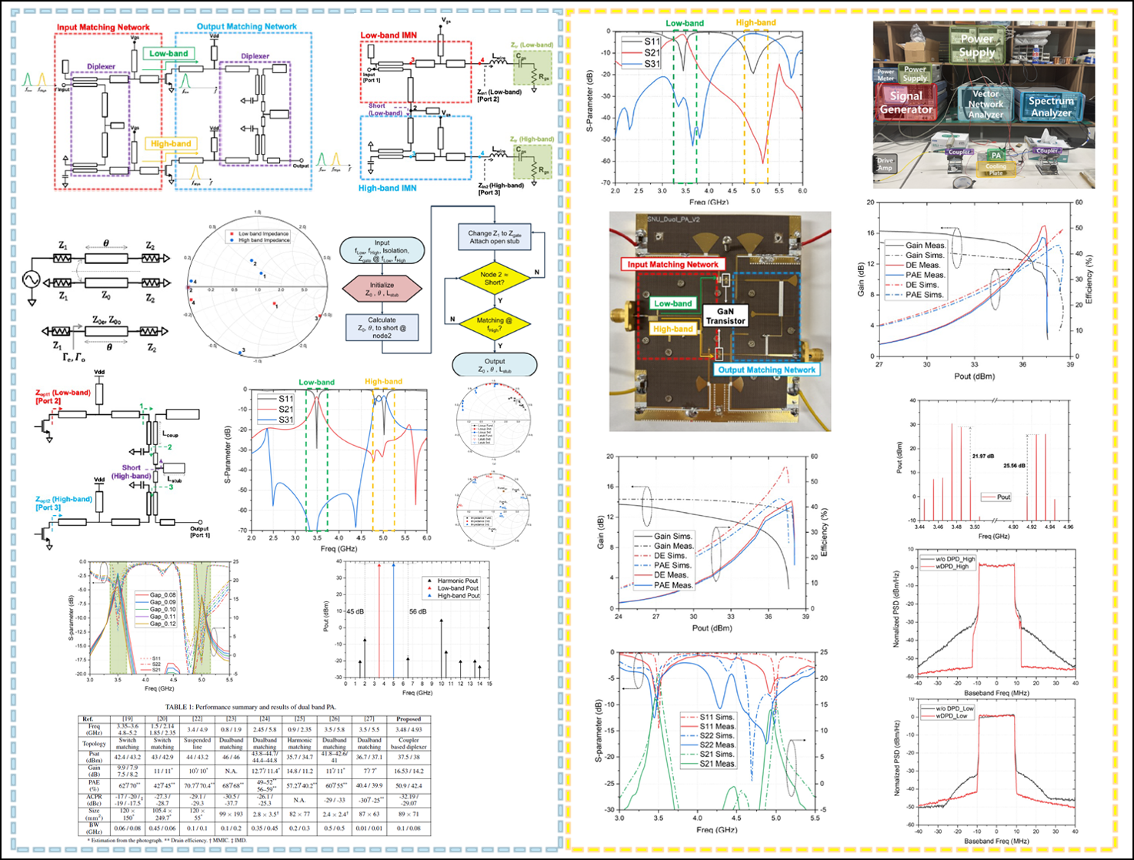Screen dimensions: 1134x860
Task: Click the "Spectrum Analyzer" label in the photo
Action: (1051, 106)
